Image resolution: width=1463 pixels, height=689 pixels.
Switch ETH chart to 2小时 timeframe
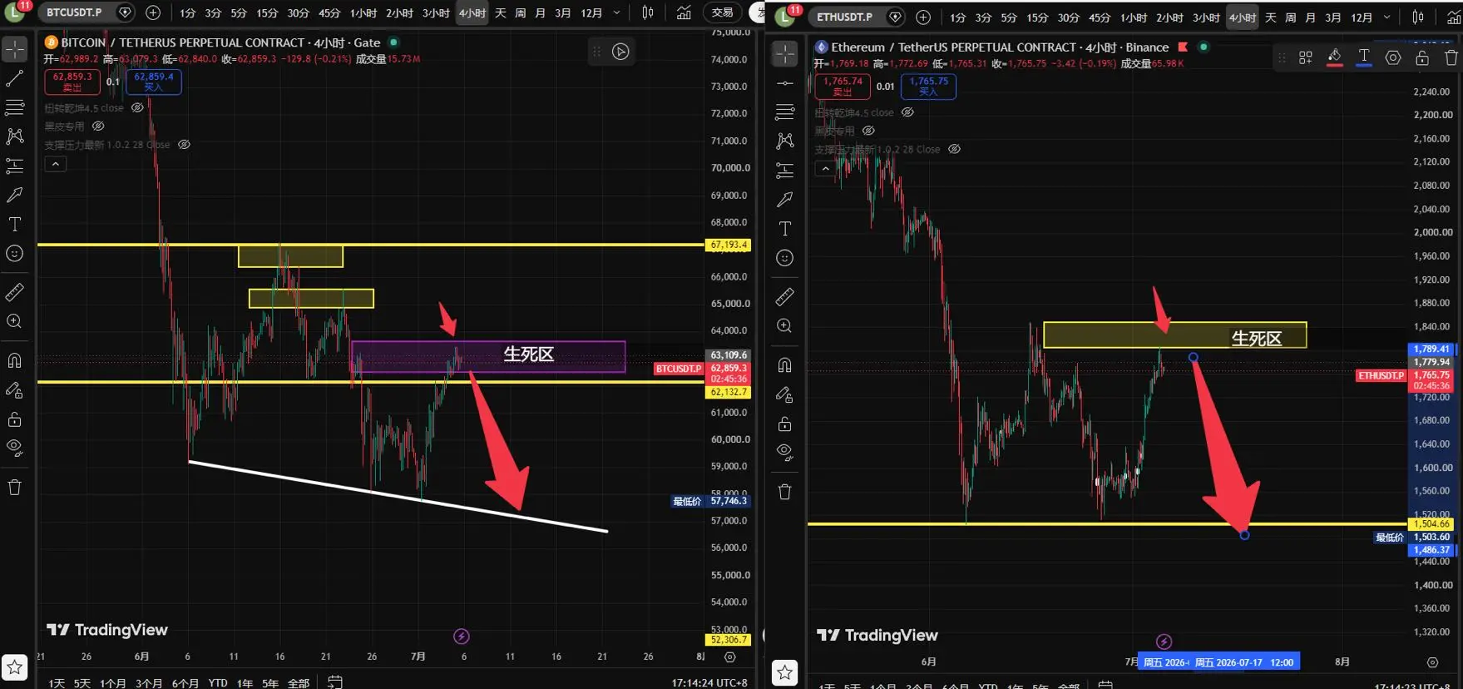[1169, 17]
